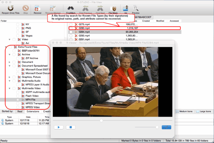Mark the 0290.mp4 file checkbox
Image resolution: width=214 pixels, height=143 pixels.
click(x=71, y=36)
